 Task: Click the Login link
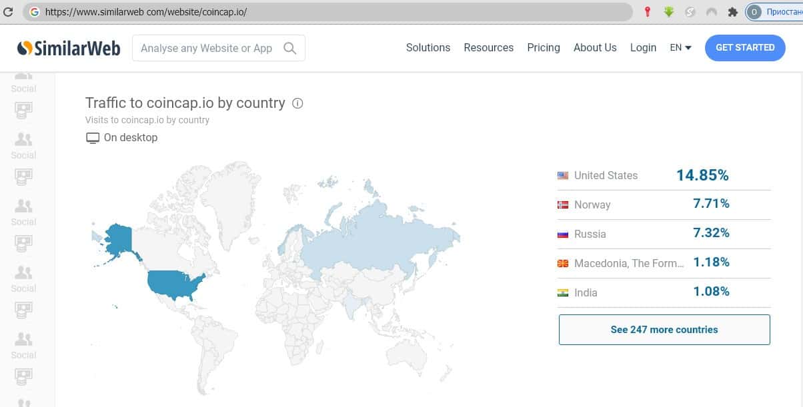tap(643, 48)
